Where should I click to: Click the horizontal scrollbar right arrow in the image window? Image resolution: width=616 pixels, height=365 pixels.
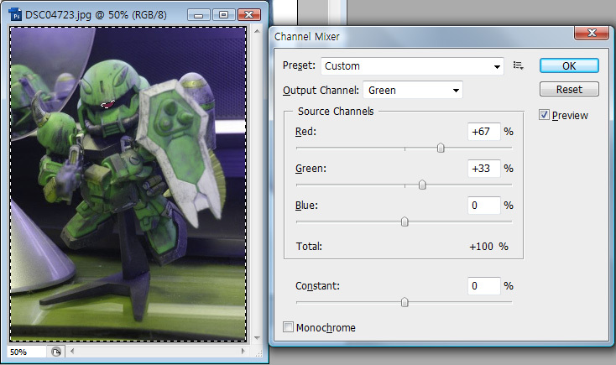243,352
